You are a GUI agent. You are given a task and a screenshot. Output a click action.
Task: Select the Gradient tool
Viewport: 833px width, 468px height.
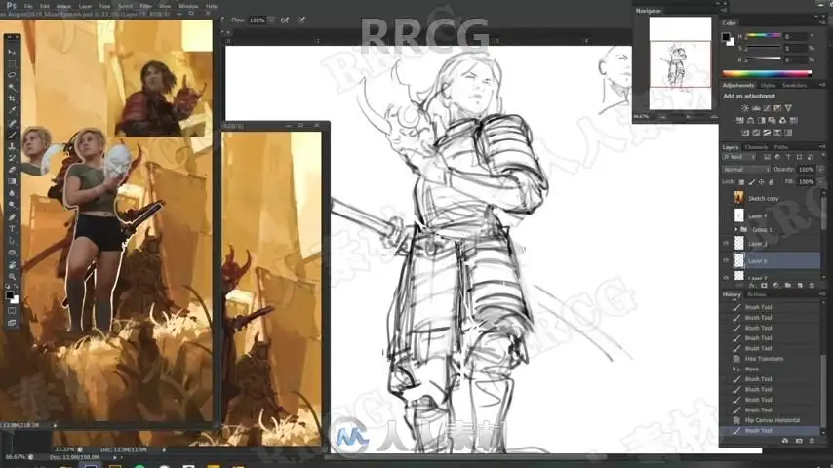click(x=12, y=181)
